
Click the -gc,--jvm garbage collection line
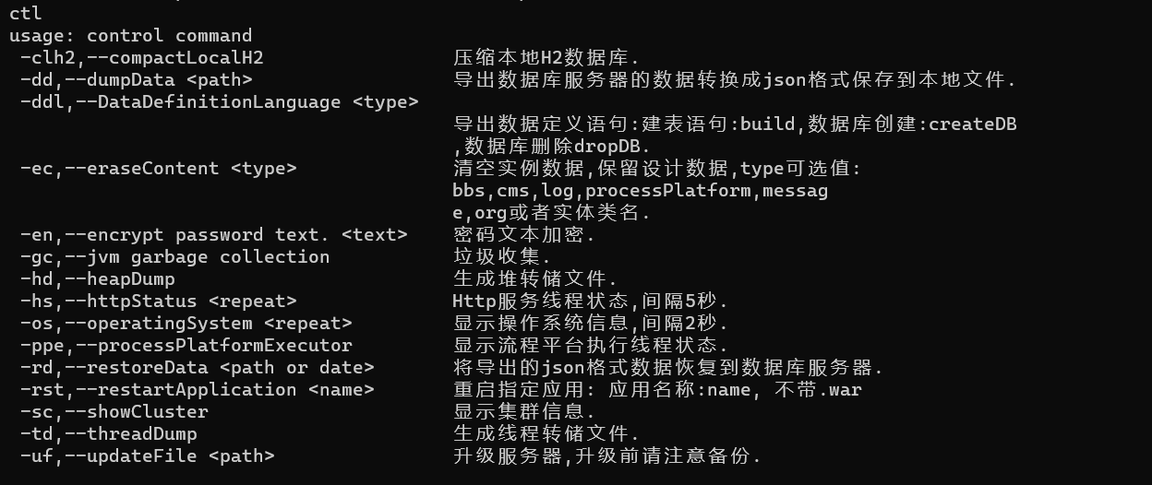click(175, 257)
